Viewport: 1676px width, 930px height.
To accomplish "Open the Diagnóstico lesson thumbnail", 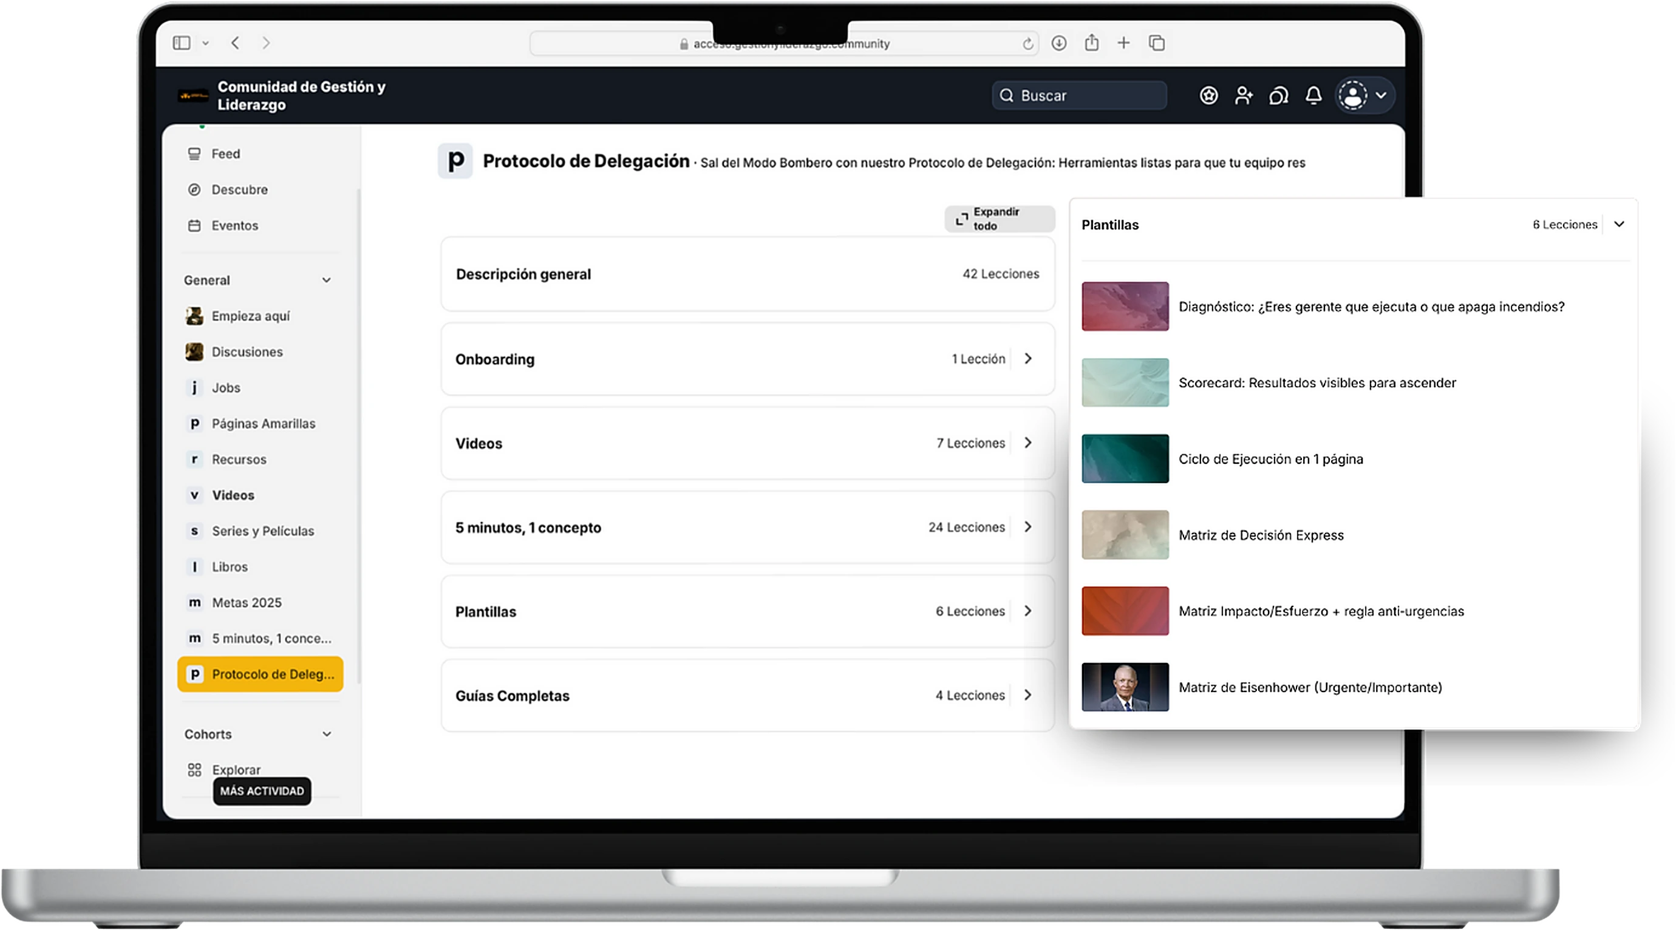I will pos(1125,307).
